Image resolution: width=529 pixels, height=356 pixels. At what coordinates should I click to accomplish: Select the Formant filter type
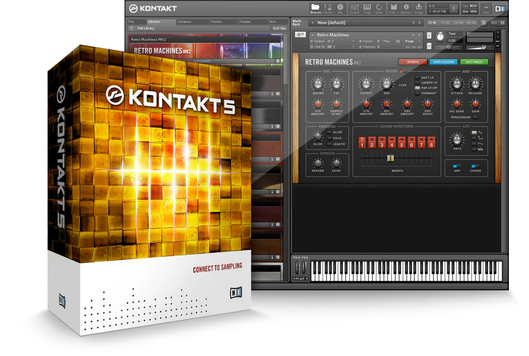417,93
